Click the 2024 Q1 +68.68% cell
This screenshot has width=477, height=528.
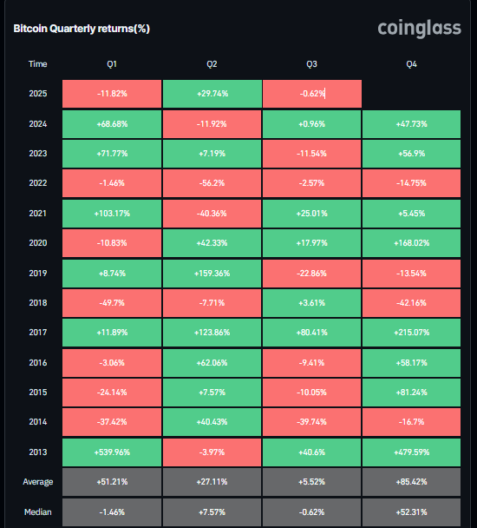click(112, 124)
